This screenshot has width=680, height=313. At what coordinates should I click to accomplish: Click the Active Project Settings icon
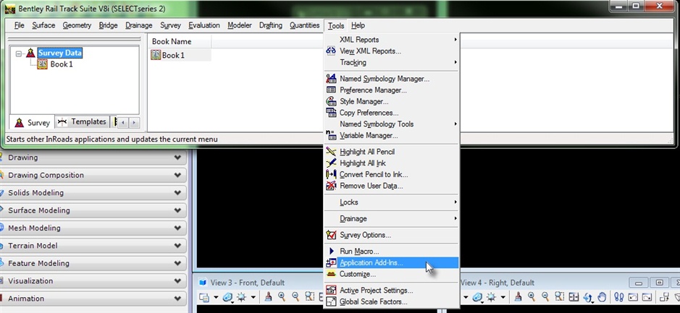coord(331,290)
